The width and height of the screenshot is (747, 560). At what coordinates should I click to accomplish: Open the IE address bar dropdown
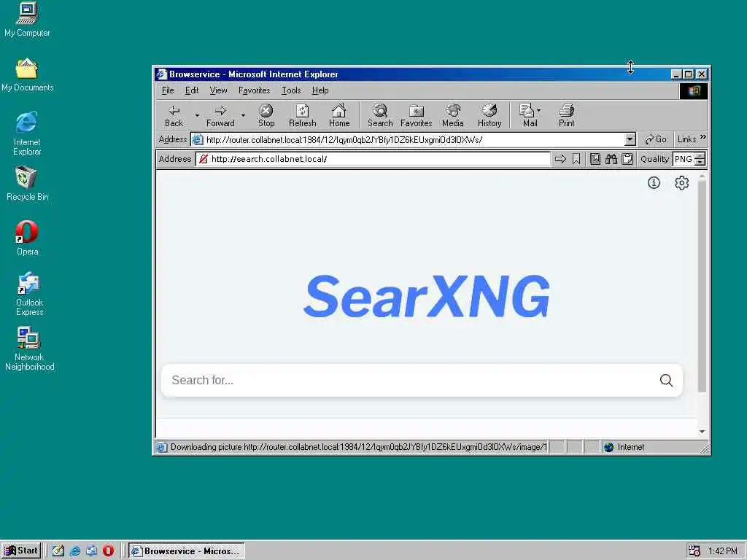630,139
